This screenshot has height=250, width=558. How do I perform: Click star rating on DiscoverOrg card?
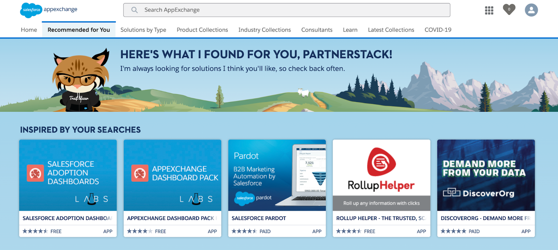[453, 231]
